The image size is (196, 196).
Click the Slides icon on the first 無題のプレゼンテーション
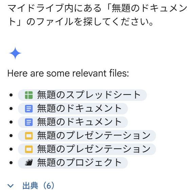[x=29, y=136]
